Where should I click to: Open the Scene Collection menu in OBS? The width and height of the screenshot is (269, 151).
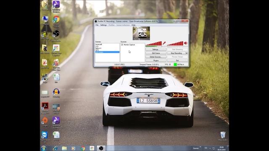pos(123,25)
